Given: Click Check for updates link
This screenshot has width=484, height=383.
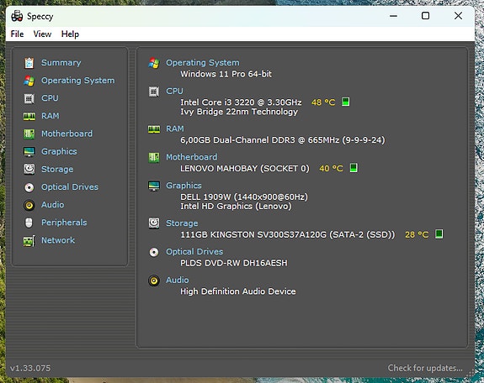Looking at the screenshot, I should 425,368.
